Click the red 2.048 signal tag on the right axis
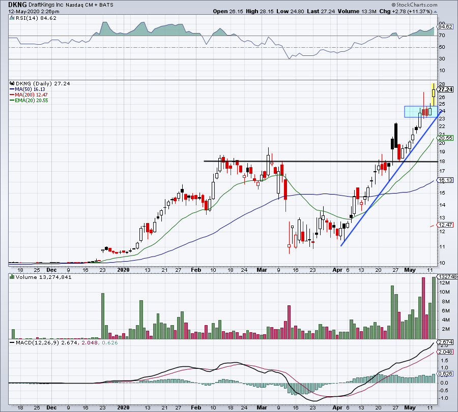The width and height of the screenshot is (458, 412). [445, 352]
